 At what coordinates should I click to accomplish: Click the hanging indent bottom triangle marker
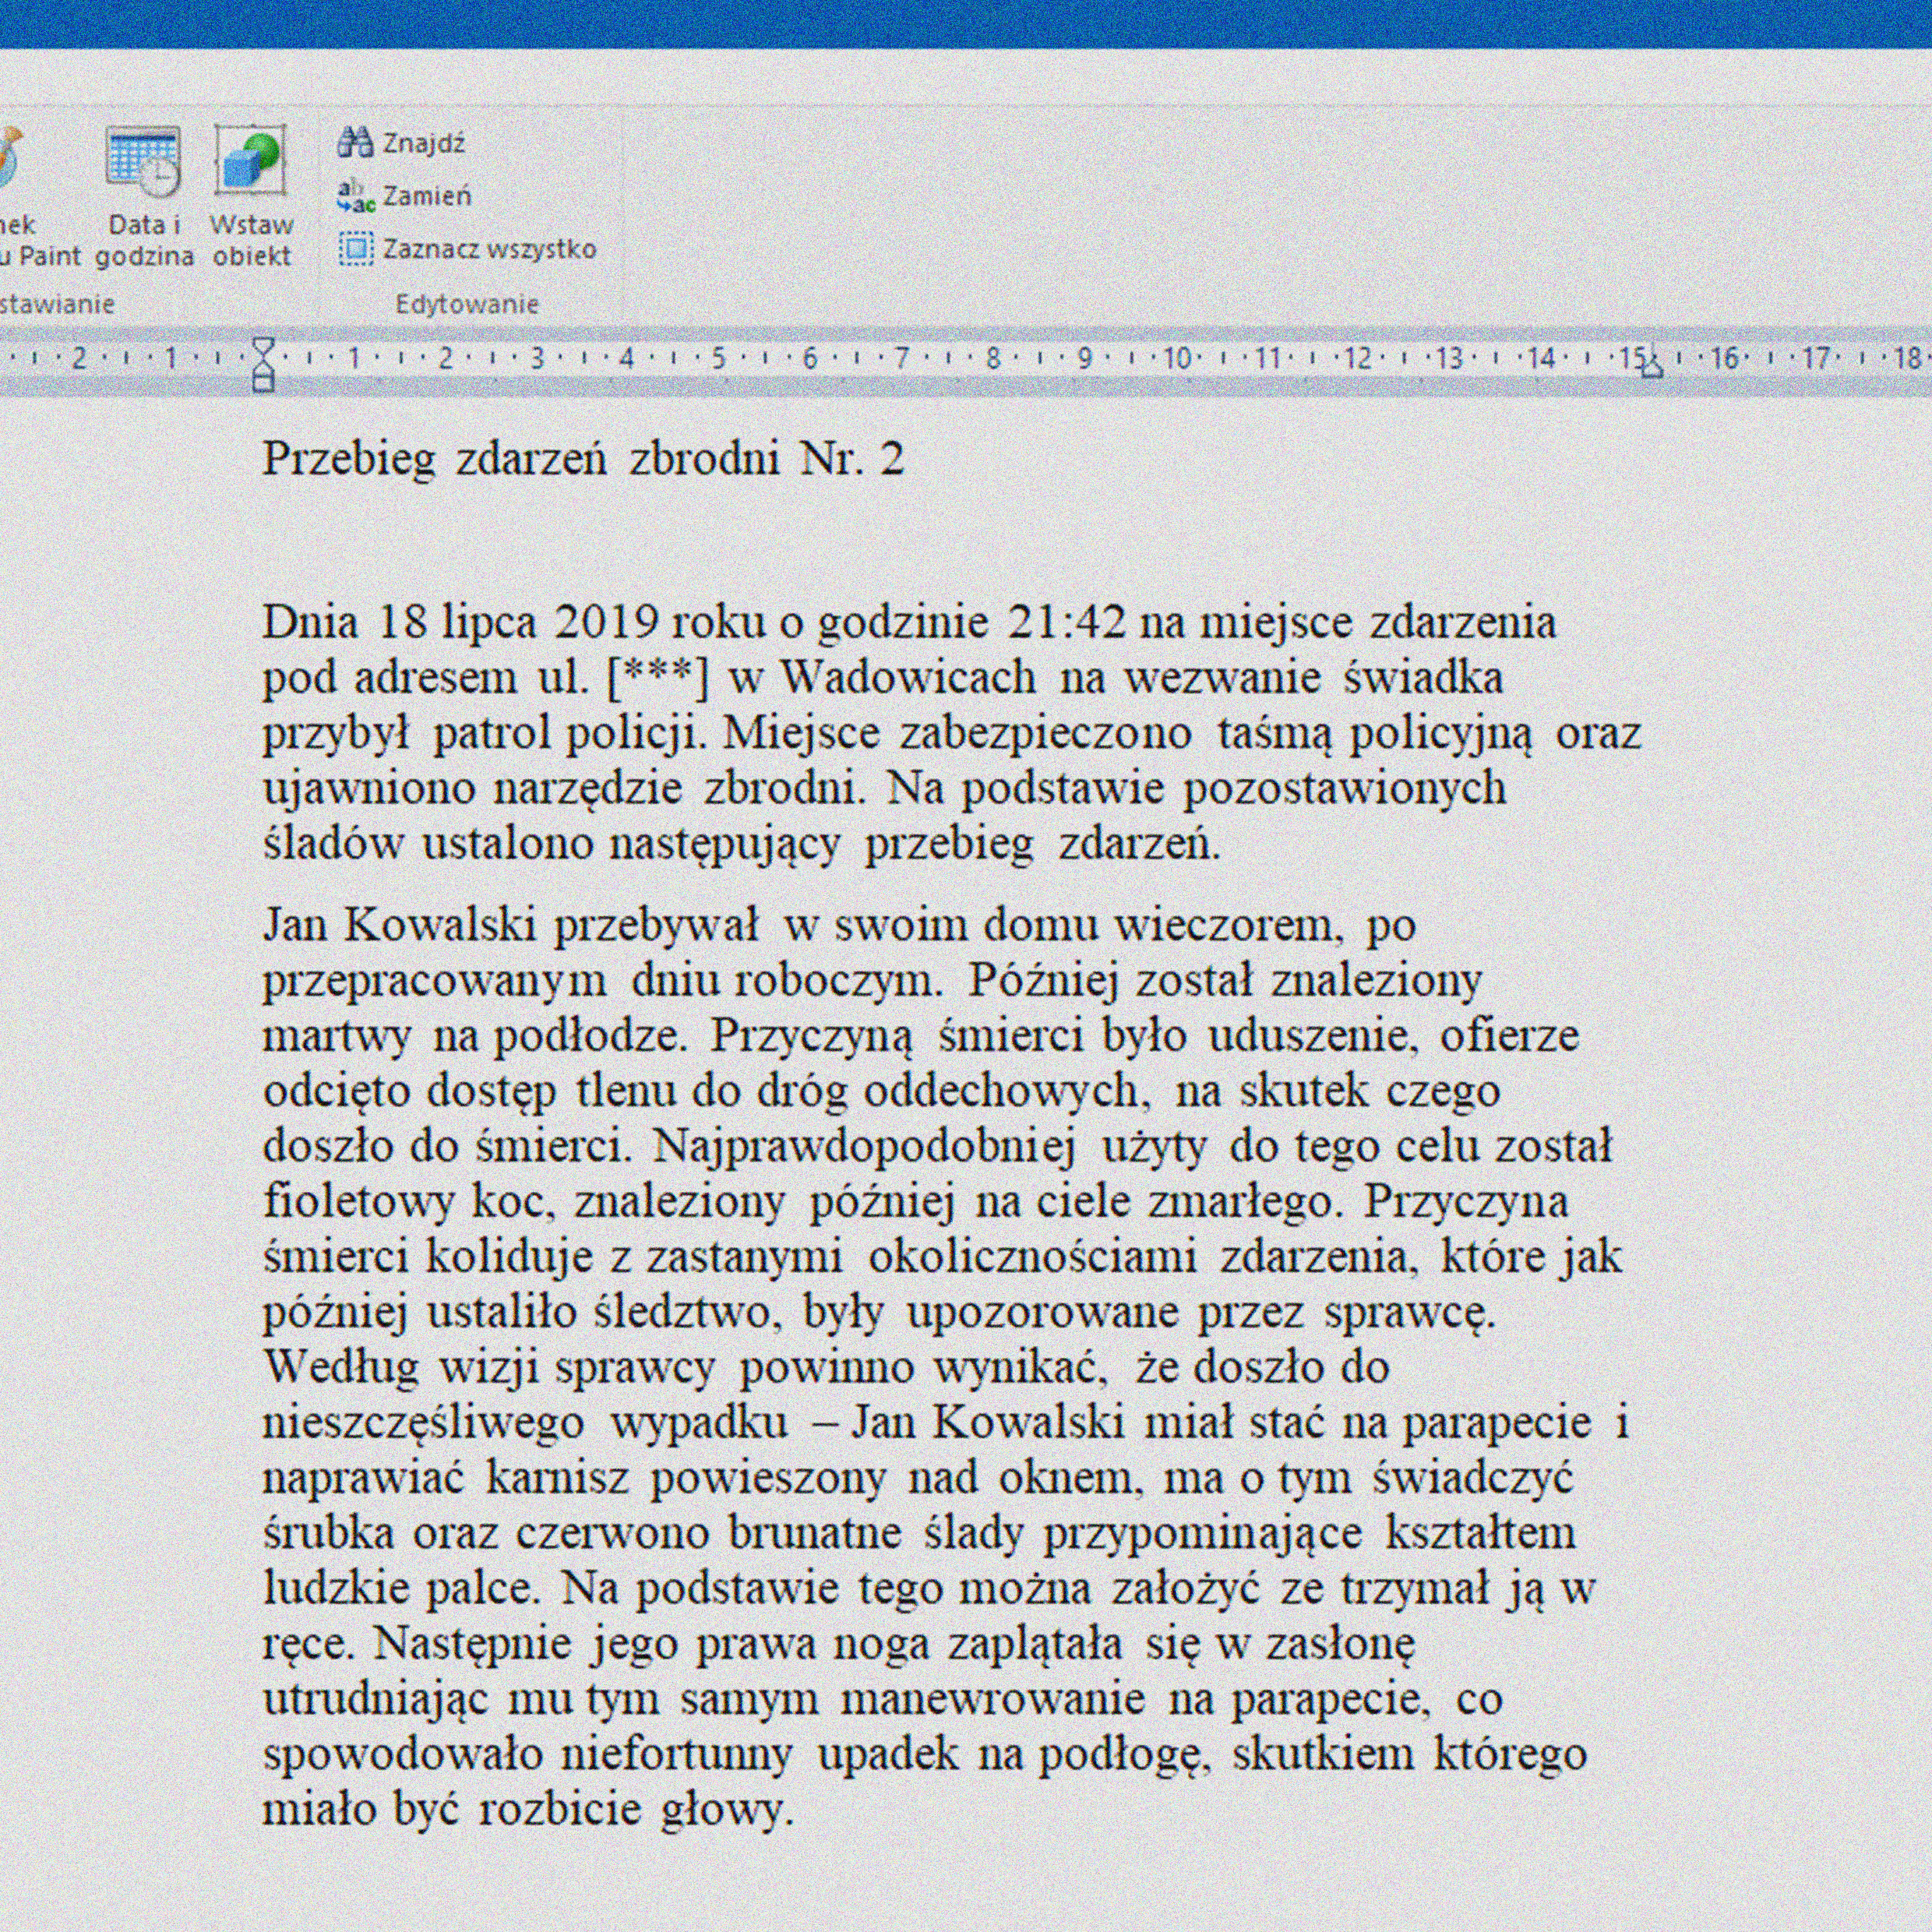(263, 366)
